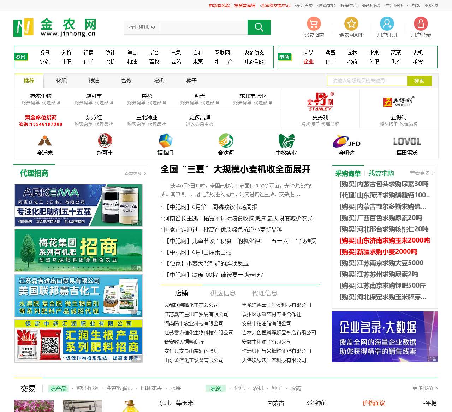
Task: Click the main keyword search field
Action: [x=203, y=27]
